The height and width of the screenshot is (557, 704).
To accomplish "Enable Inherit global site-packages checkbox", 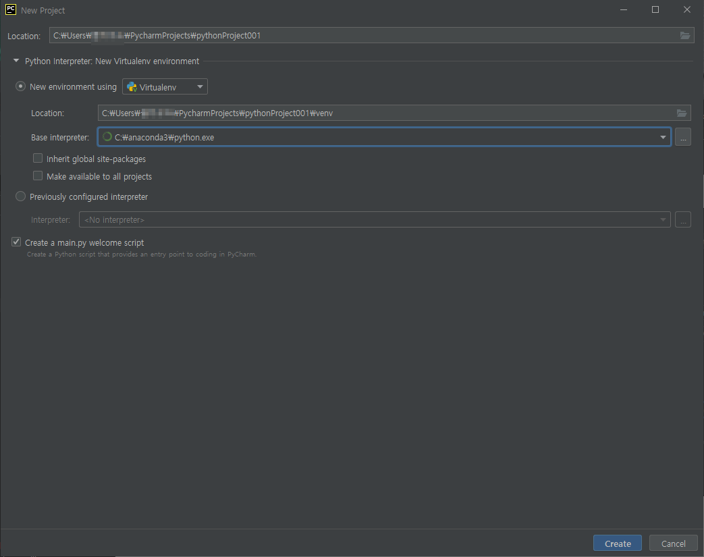I will pos(38,159).
